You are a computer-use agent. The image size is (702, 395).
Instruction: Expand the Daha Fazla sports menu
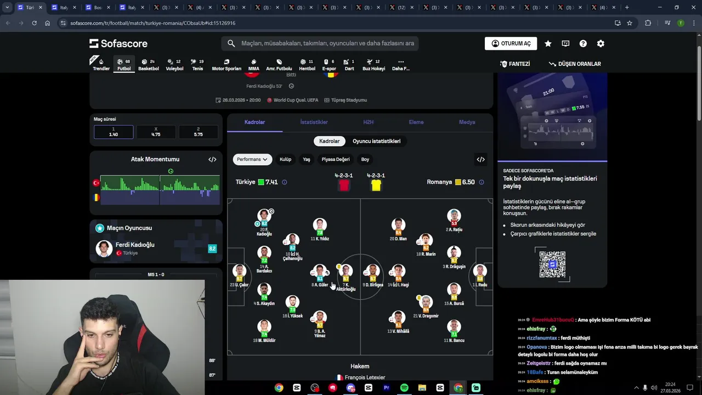401,65
